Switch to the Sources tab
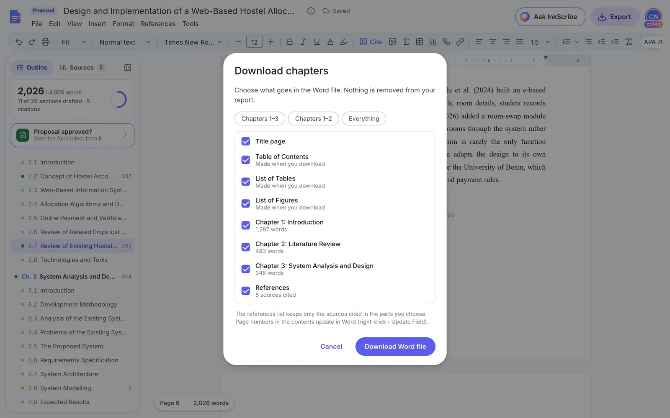670x418 pixels. tap(82, 68)
